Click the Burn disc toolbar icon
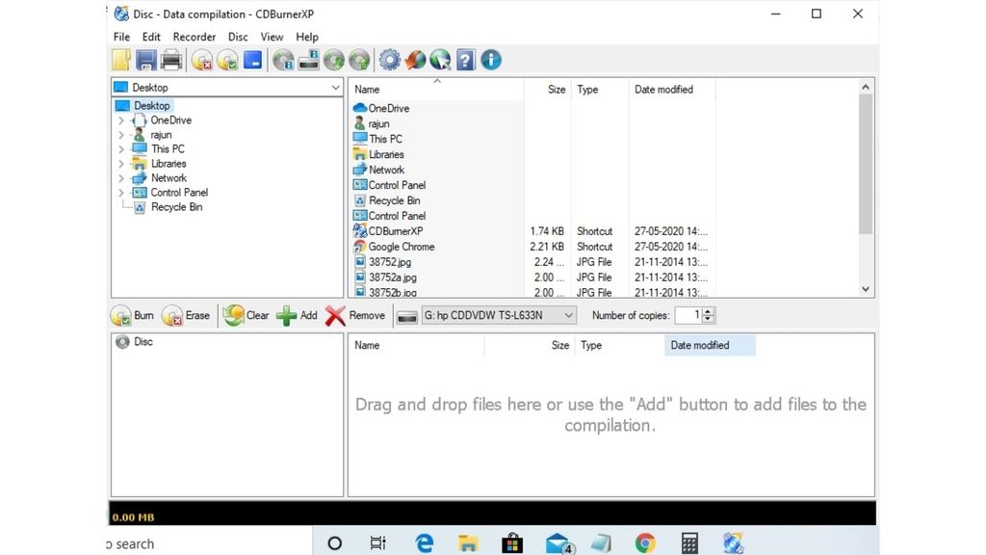The width and height of the screenshot is (986, 555). pyautogui.click(x=227, y=60)
